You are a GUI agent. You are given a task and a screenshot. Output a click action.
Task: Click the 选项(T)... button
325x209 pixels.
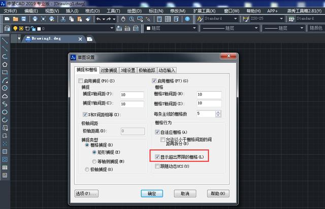pyautogui.click(x=86, y=193)
